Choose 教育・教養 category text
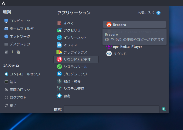The width and height of the screenshot is (183, 130). tap(72, 81)
